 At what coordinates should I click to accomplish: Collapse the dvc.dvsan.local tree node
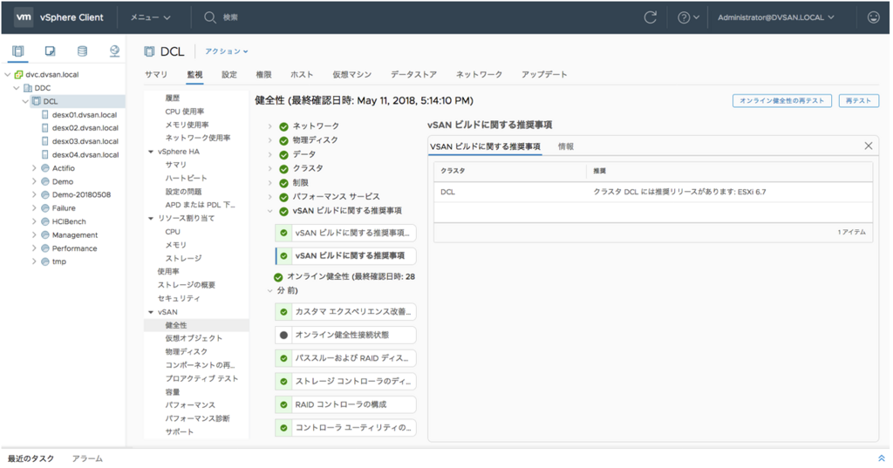coord(7,75)
